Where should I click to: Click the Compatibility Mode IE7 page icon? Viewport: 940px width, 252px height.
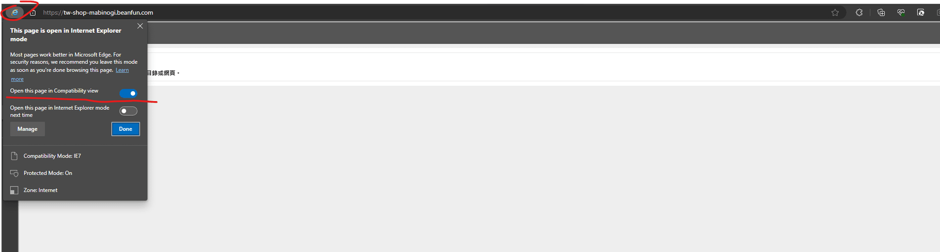tap(14, 156)
